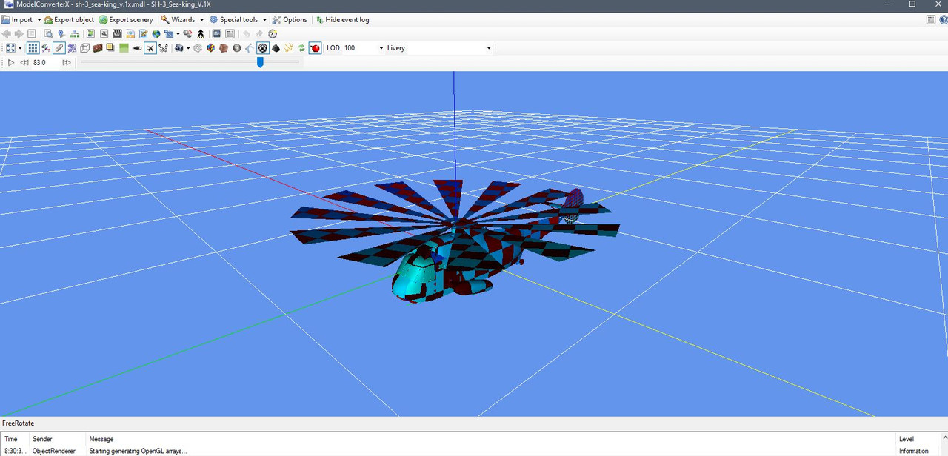Image resolution: width=948 pixels, height=456 pixels.
Task: Toggle the red teapot render button
Action: click(315, 48)
